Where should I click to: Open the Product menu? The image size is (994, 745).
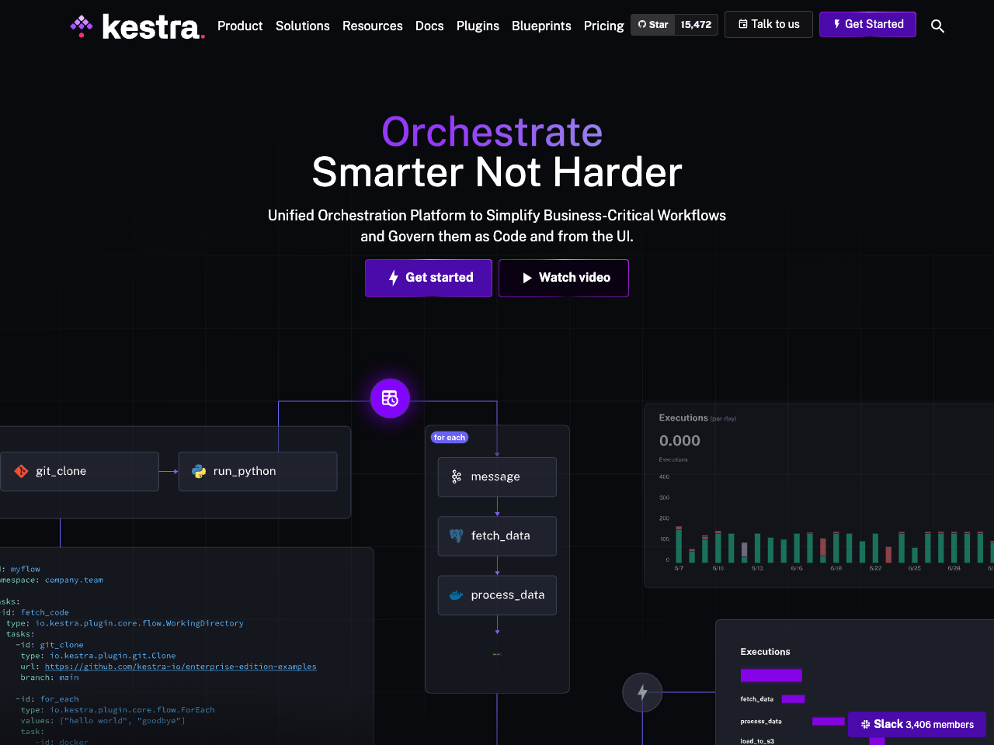click(240, 26)
